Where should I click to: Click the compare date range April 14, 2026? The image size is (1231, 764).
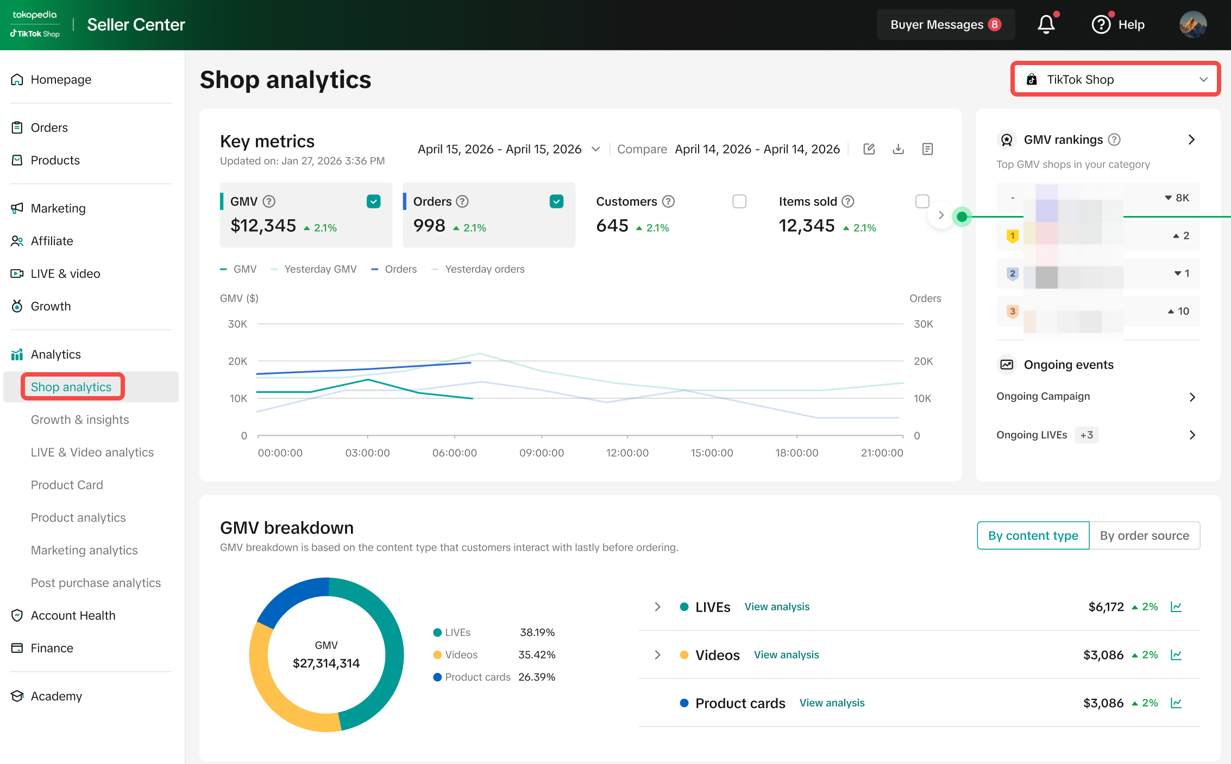757,149
